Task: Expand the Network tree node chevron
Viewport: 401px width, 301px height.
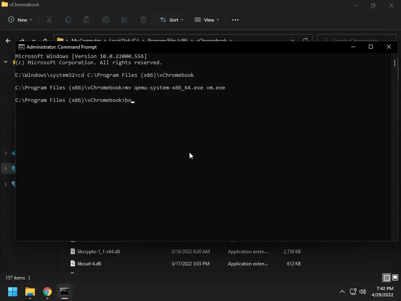Action: pyautogui.click(x=5, y=184)
